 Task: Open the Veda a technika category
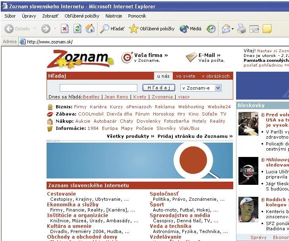pos(170,226)
